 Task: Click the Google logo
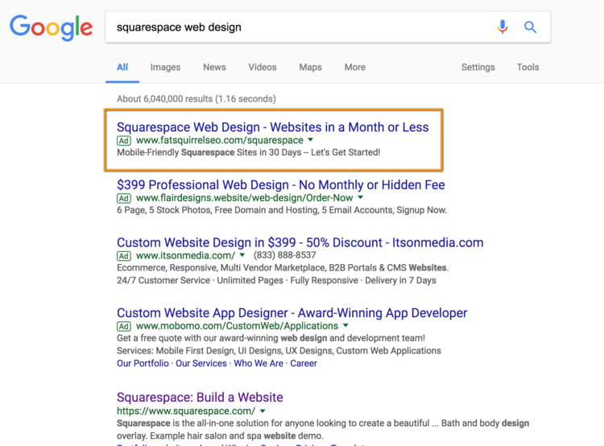point(51,27)
